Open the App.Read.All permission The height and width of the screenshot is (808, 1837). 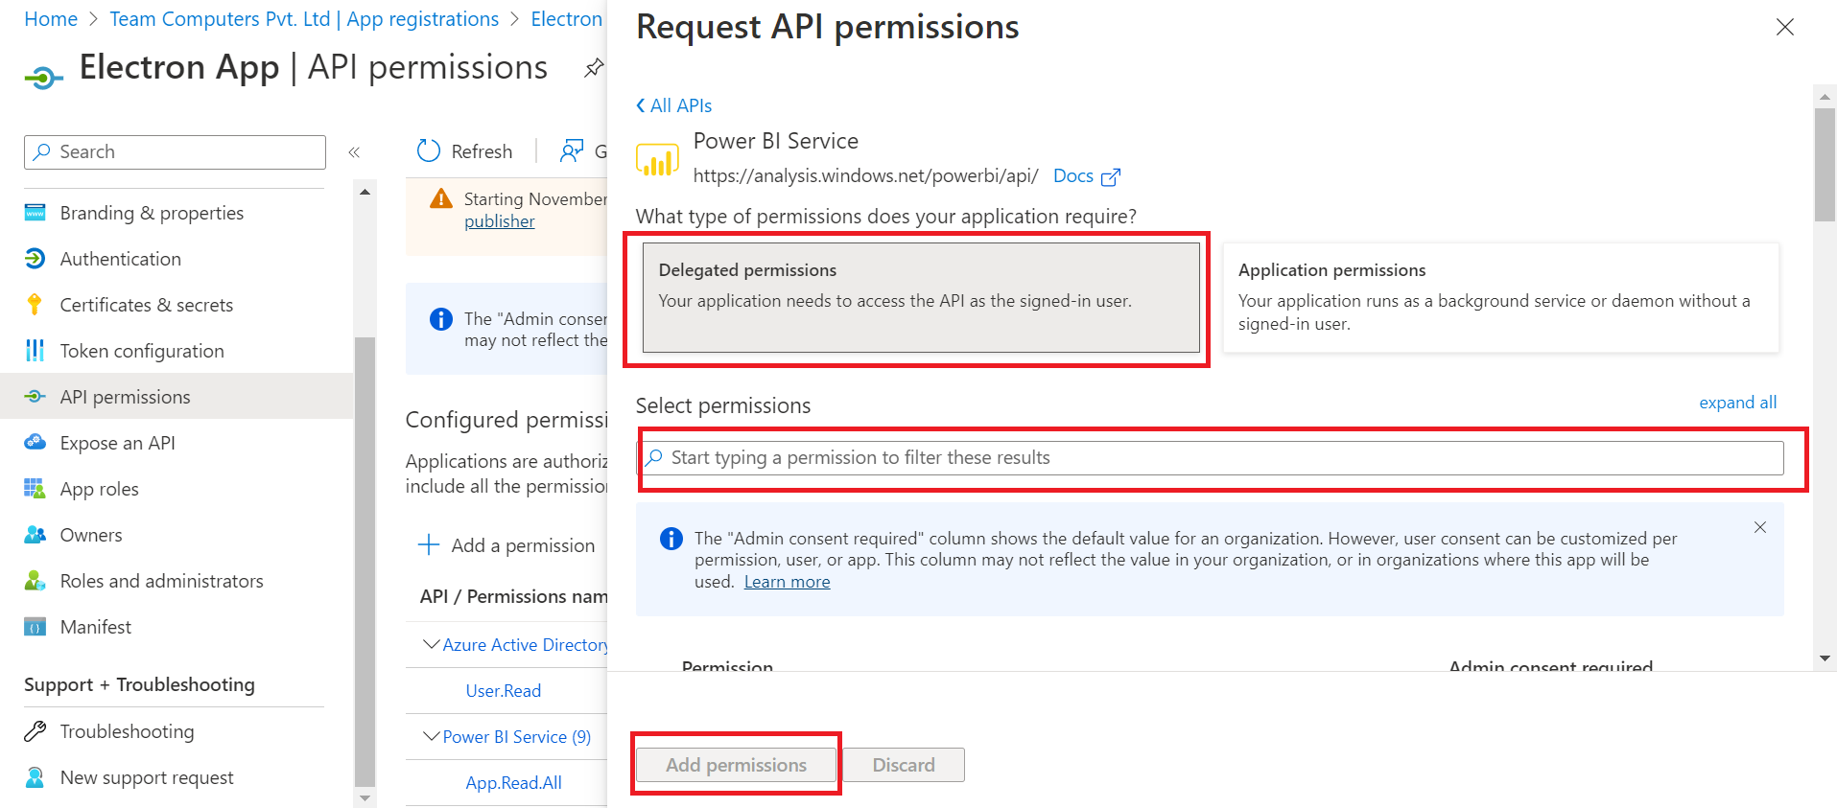pyautogui.click(x=514, y=782)
